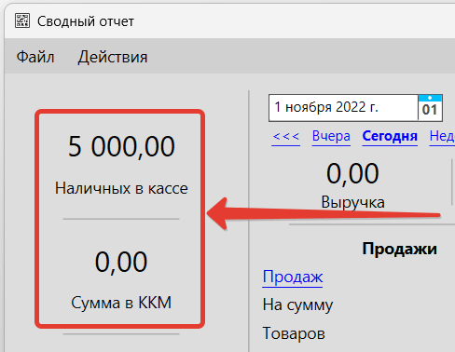
Task: Open the Продаж link
Action: 293,277
